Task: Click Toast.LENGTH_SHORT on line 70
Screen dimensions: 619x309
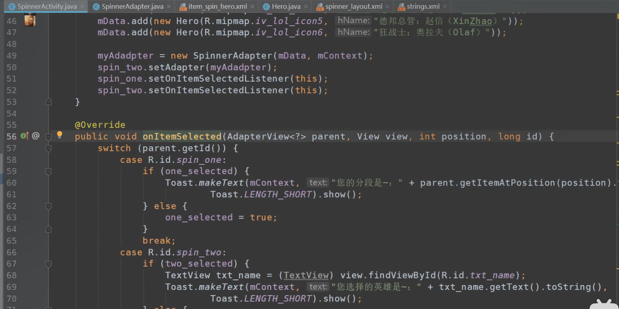Action: pos(261,299)
